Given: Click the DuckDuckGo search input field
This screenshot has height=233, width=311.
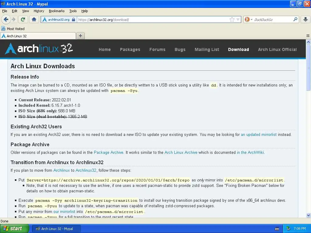Looking at the screenshot, I should click(273, 19).
